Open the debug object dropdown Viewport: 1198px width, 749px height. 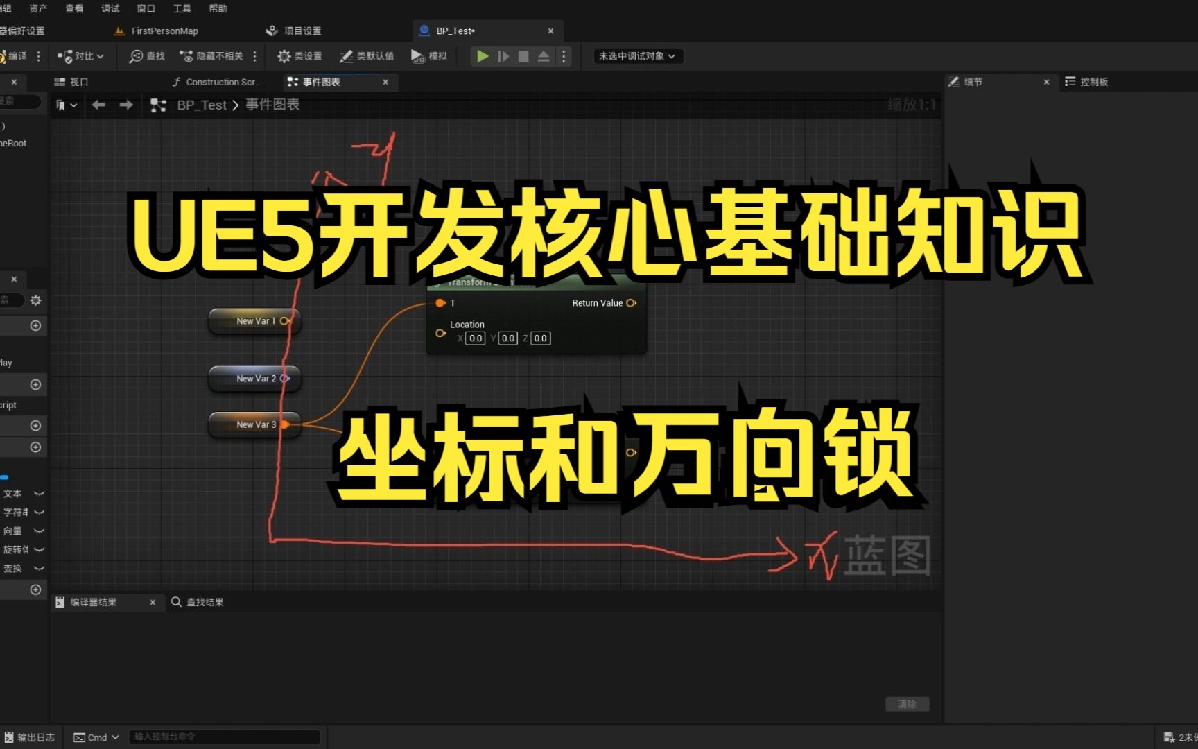(638, 56)
